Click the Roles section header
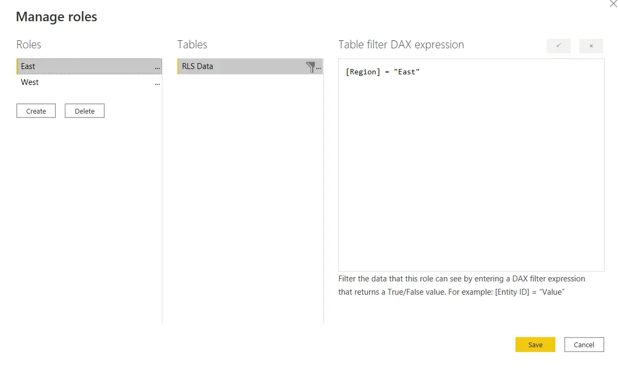 (x=29, y=45)
